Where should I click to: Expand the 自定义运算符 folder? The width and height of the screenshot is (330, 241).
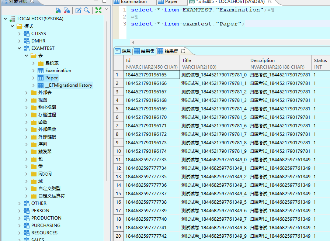pyautogui.click(x=26, y=196)
